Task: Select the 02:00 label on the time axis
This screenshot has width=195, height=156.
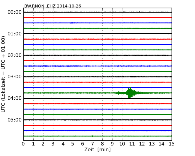Action: point(15,55)
